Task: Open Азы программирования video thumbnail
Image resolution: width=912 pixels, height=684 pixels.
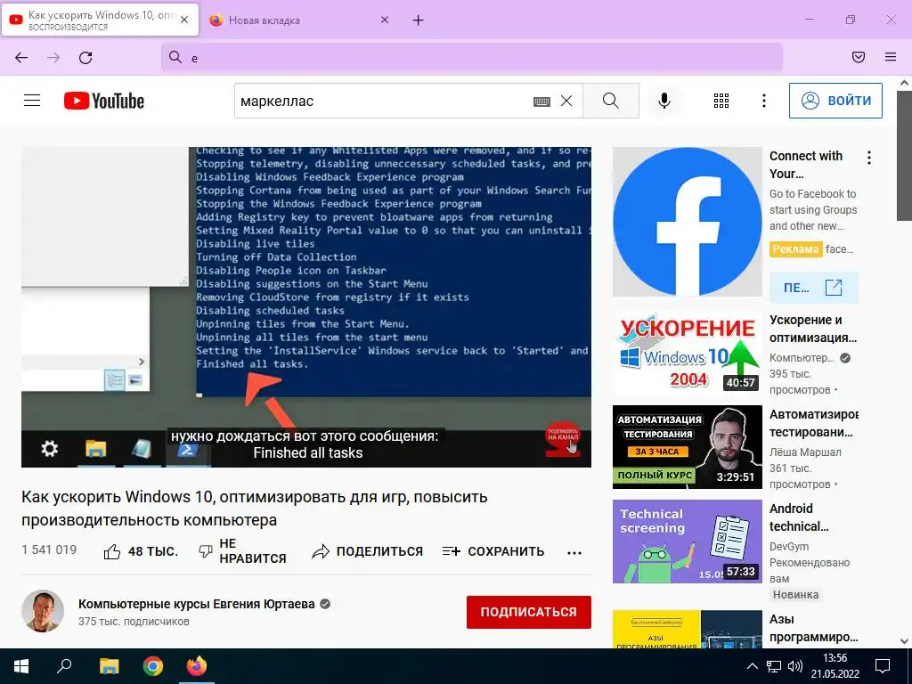Action: (687, 629)
